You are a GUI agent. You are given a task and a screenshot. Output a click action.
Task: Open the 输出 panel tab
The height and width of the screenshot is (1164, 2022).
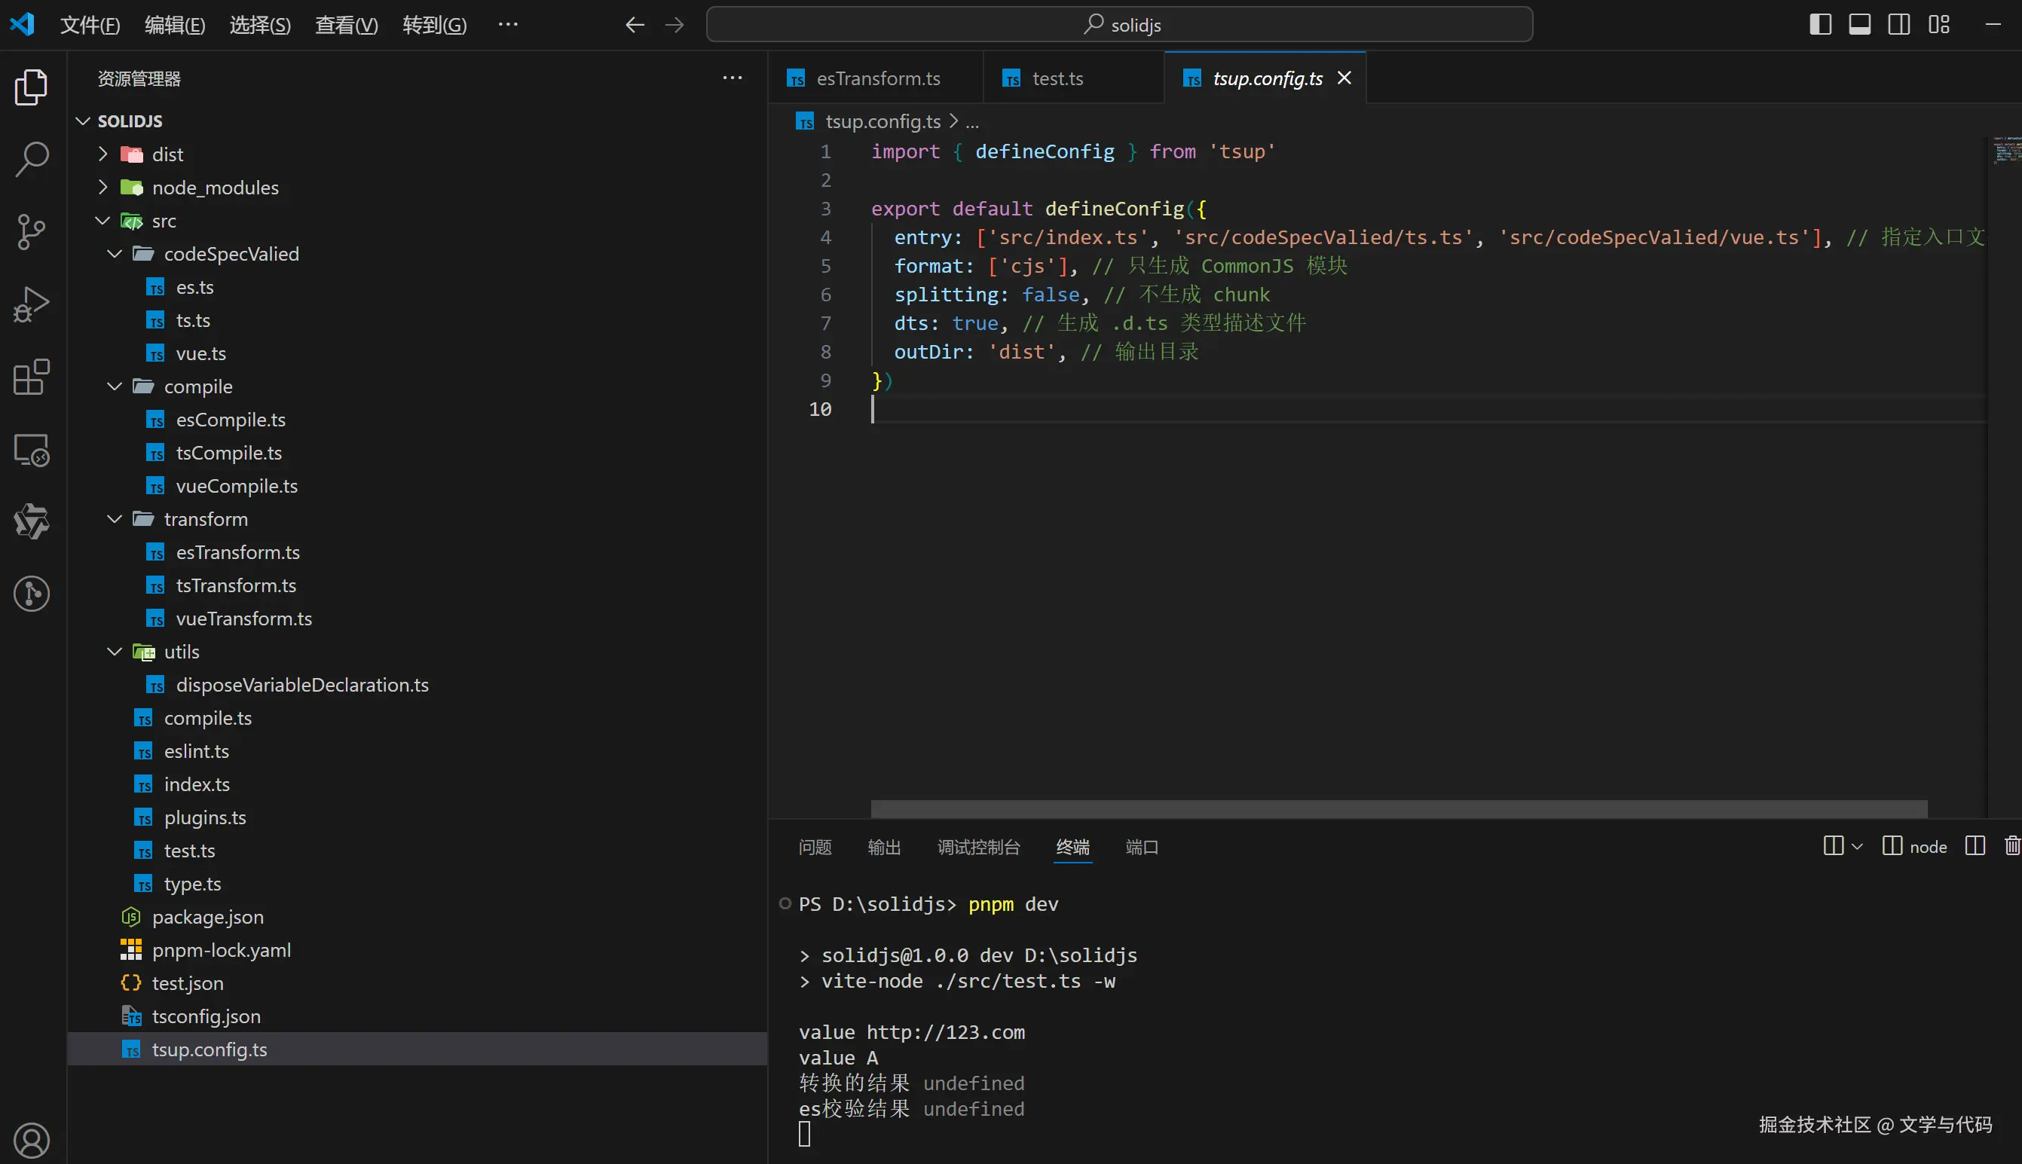(x=883, y=847)
